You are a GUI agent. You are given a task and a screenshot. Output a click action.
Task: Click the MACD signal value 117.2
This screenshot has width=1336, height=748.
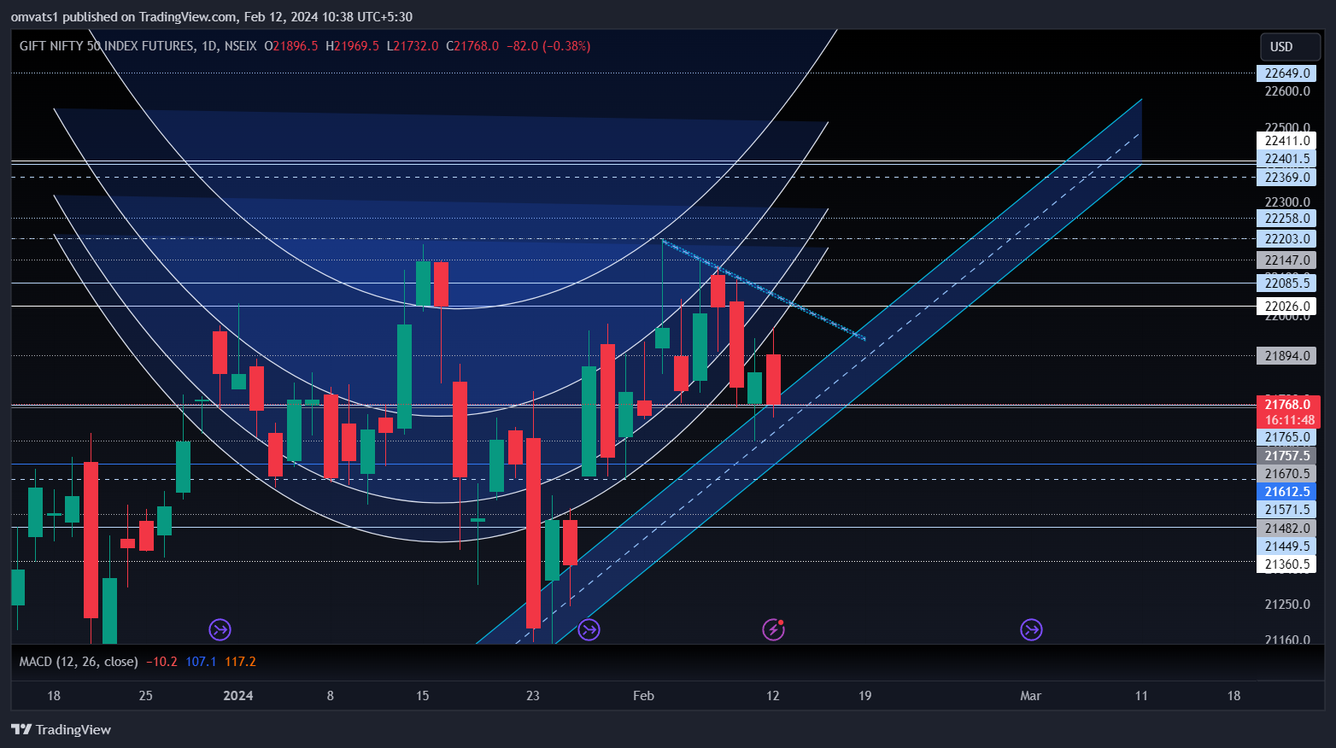point(240,662)
